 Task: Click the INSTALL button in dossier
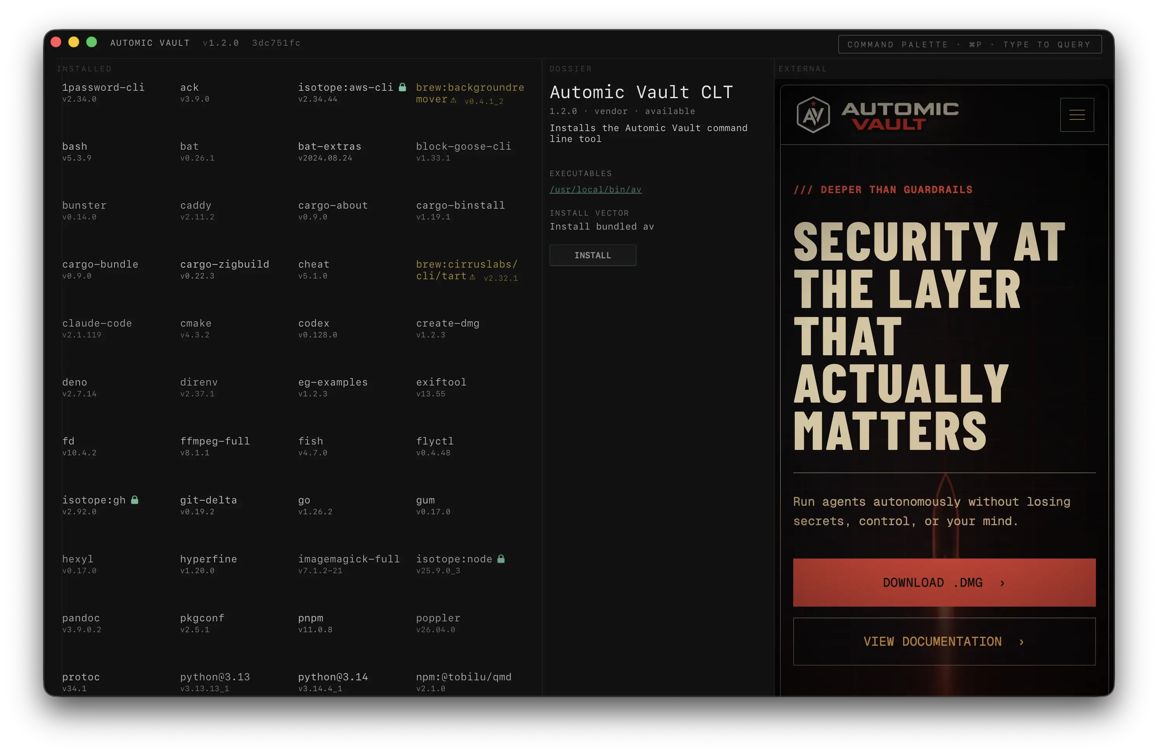[593, 255]
